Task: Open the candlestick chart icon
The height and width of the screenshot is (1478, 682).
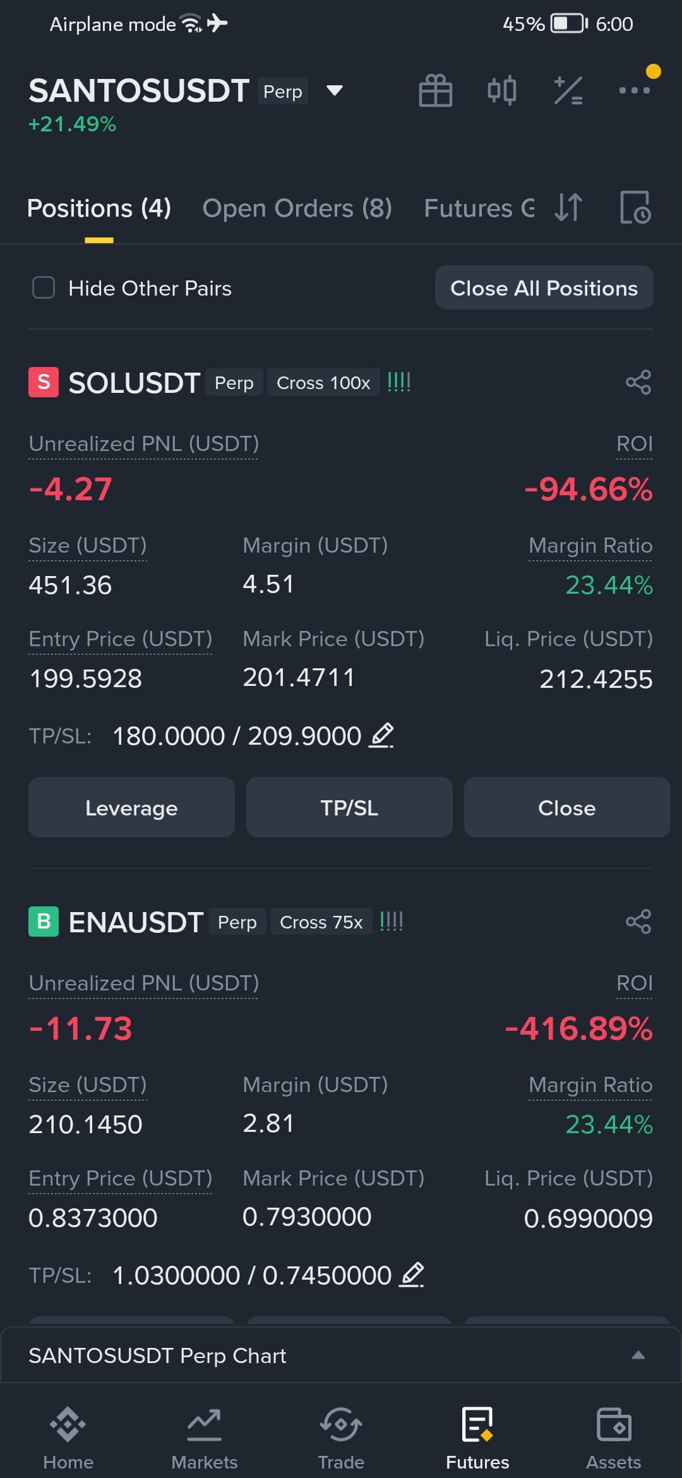Action: (502, 90)
